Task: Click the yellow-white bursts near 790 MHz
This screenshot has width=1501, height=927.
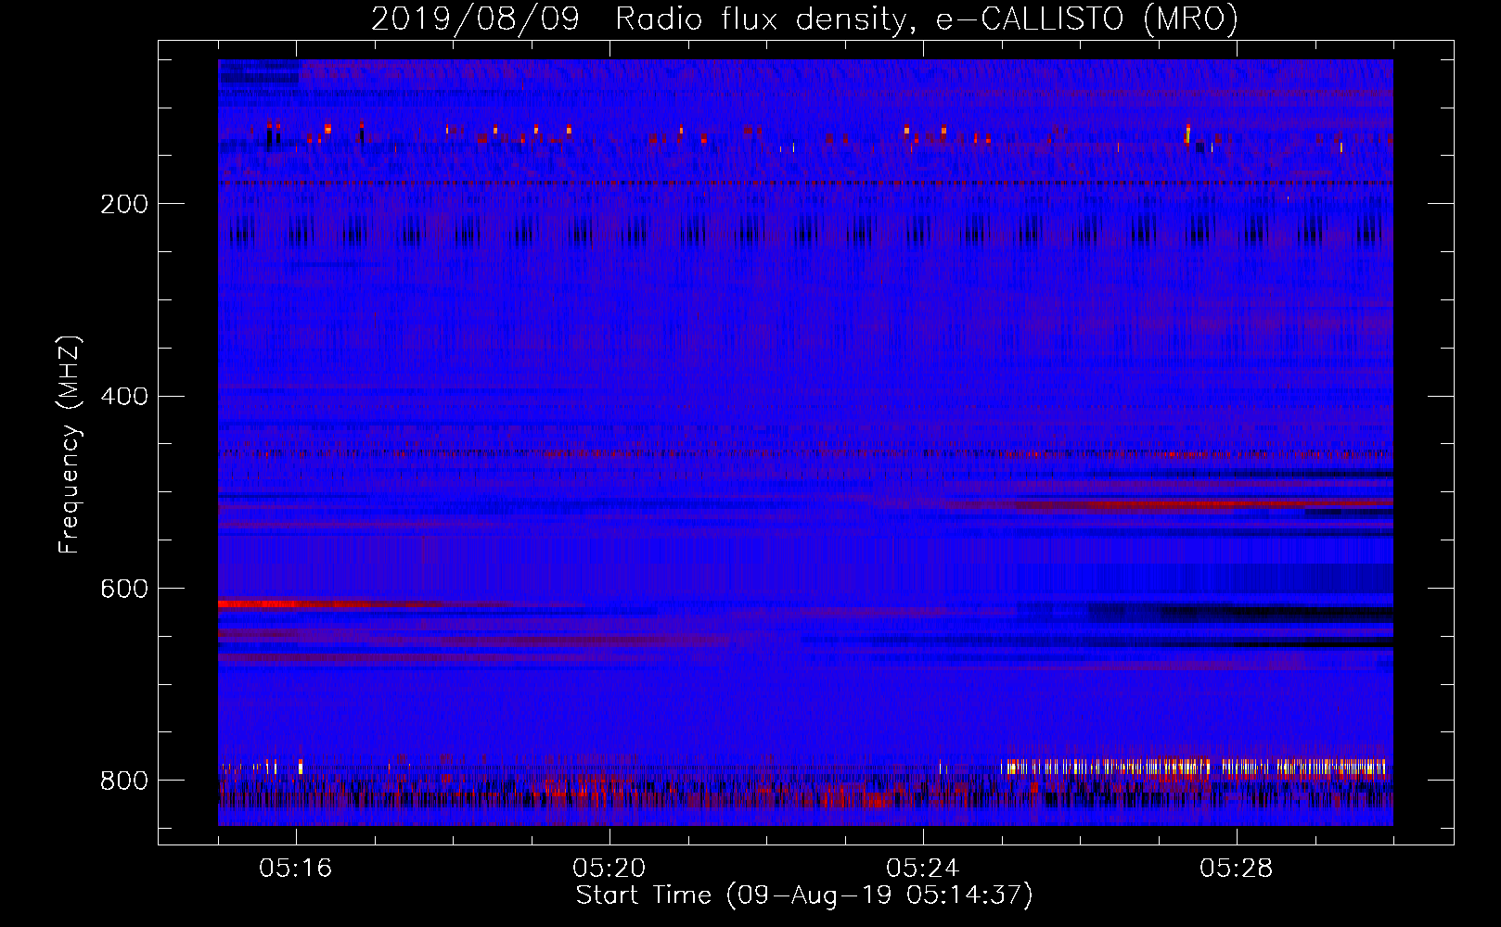Action: (x=1197, y=767)
